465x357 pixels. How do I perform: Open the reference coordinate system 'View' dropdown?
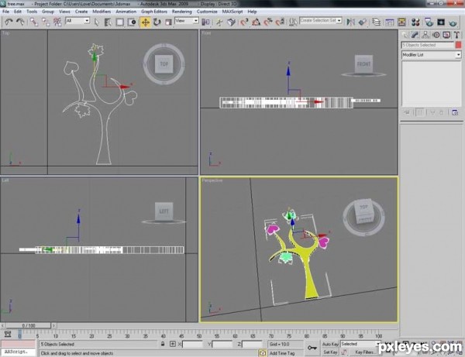tap(187, 21)
